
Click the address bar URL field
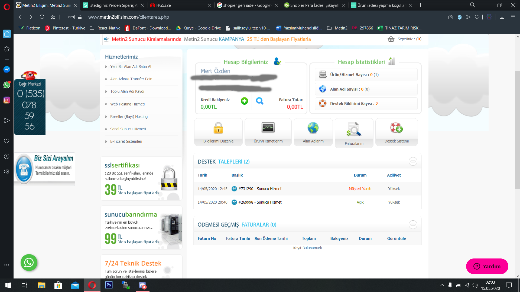(129, 17)
